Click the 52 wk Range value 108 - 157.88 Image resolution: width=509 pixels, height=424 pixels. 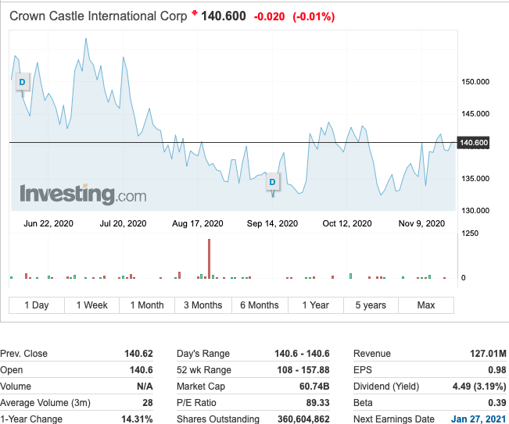303,370
